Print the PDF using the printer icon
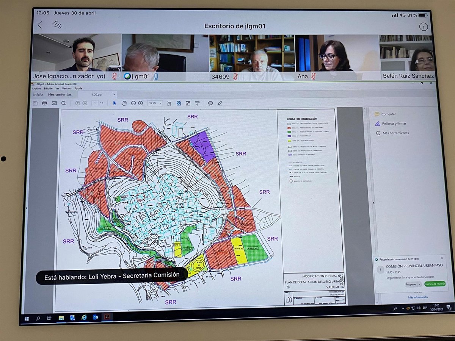 tap(44, 103)
